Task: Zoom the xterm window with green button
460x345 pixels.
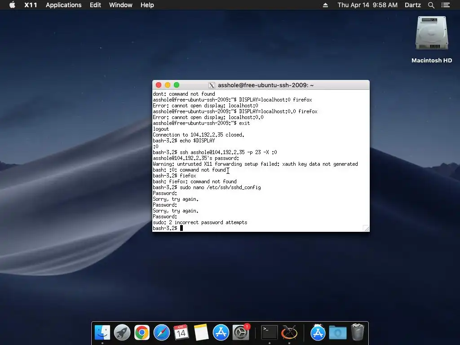Action: coord(177,85)
